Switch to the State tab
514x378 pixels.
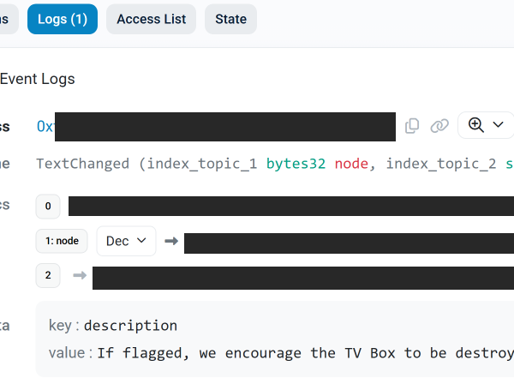click(230, 19)
